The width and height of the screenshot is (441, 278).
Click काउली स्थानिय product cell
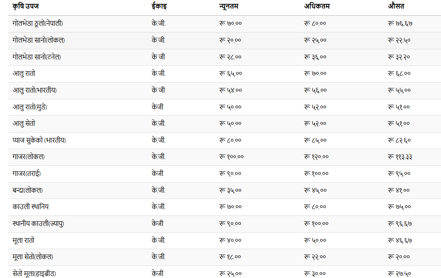click(30, 207)
